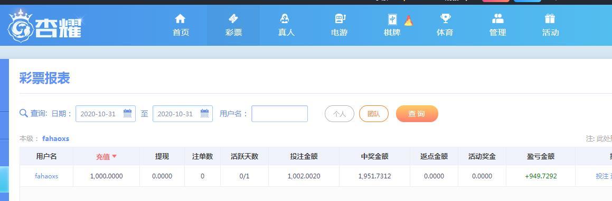
Task: Click the start date field 2020-10-31
Action: (x=106, y=114)
